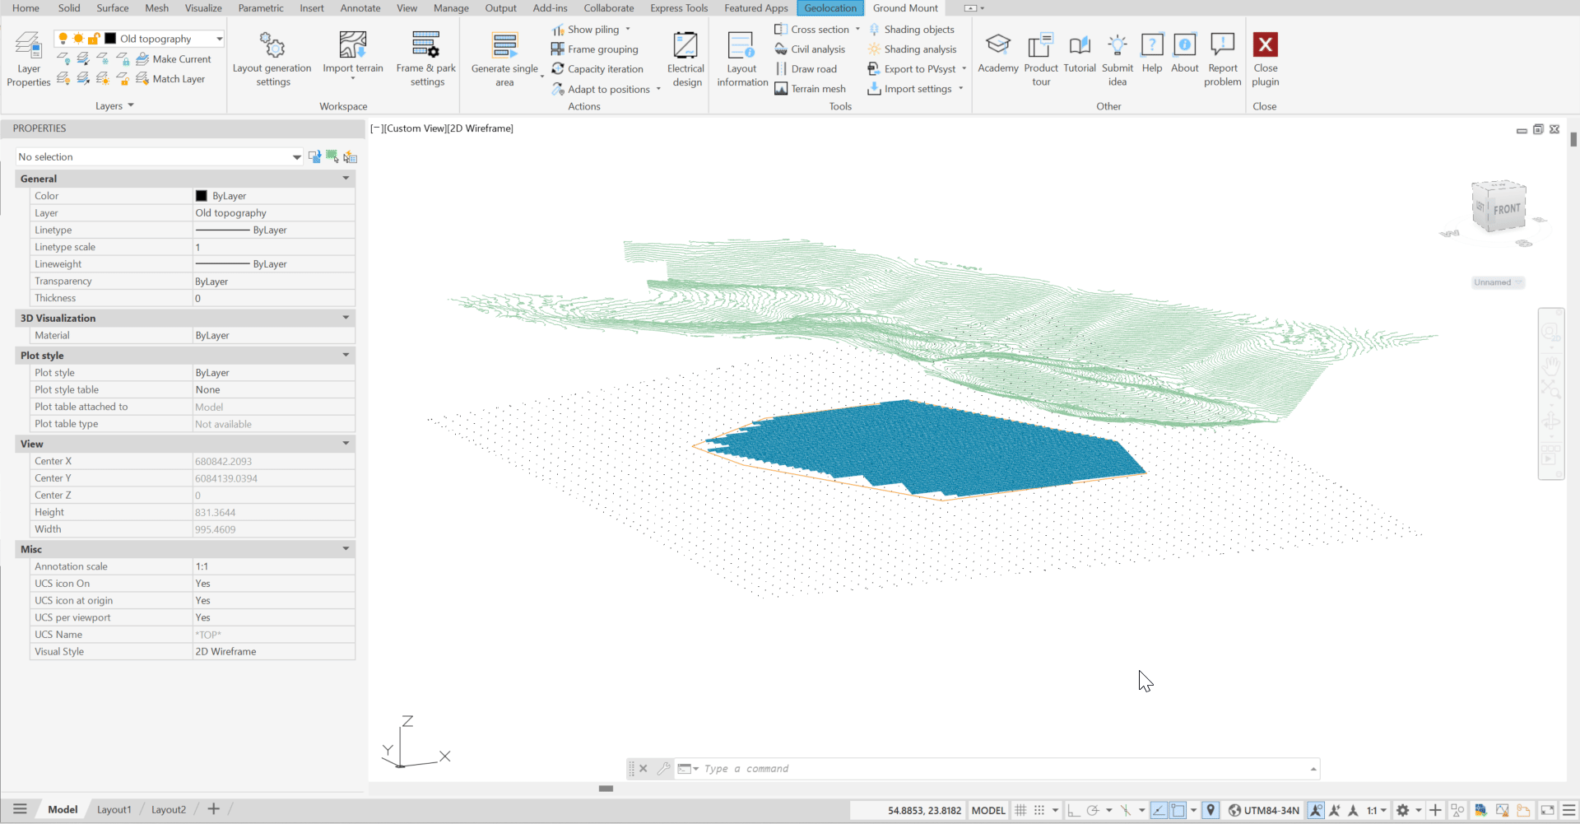Switch to the Layout1 tab

[x=114, y=810]
